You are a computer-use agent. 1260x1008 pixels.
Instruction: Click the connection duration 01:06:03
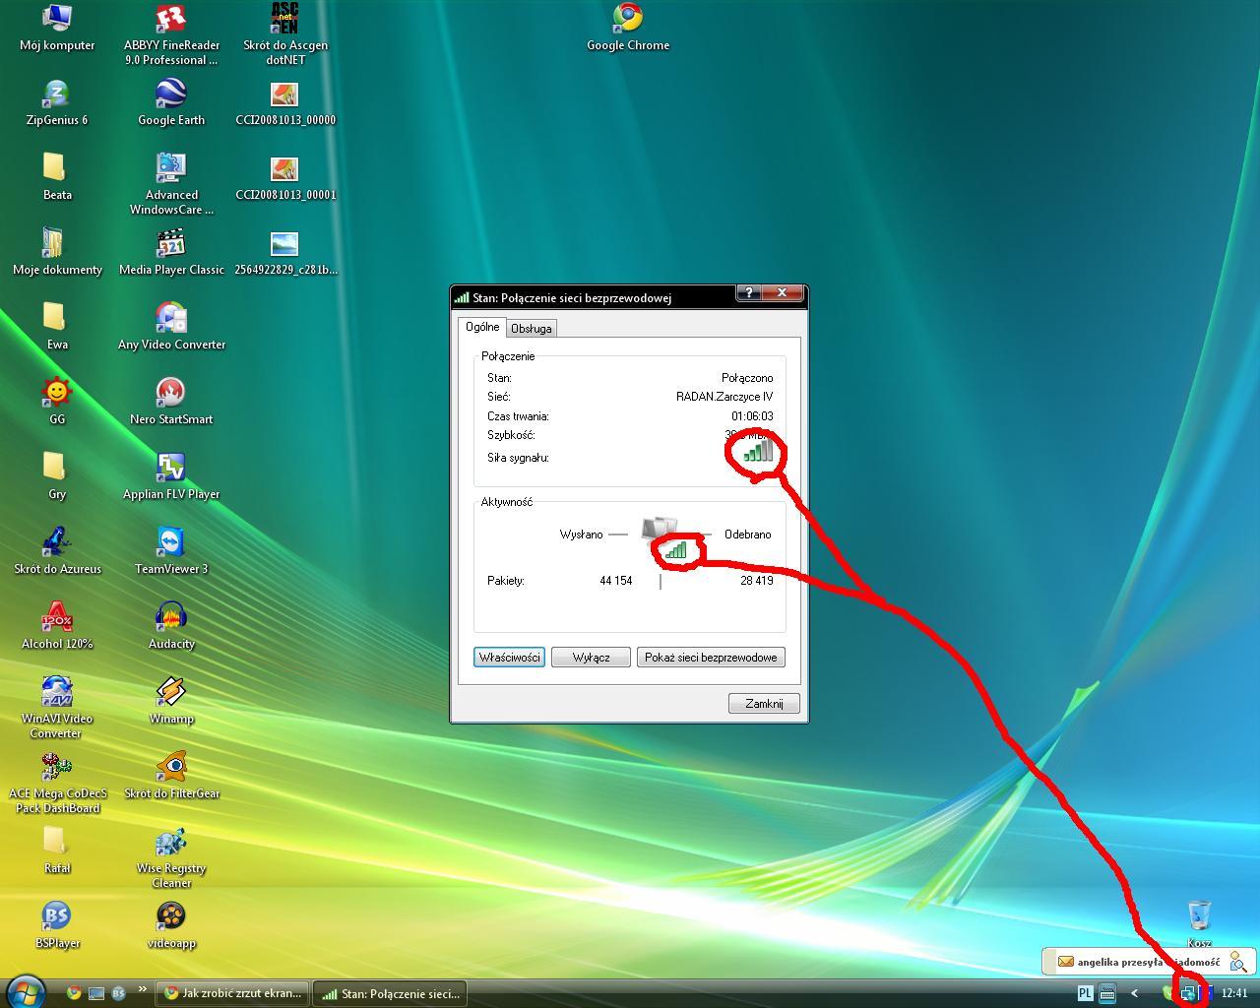pos(752,416)
